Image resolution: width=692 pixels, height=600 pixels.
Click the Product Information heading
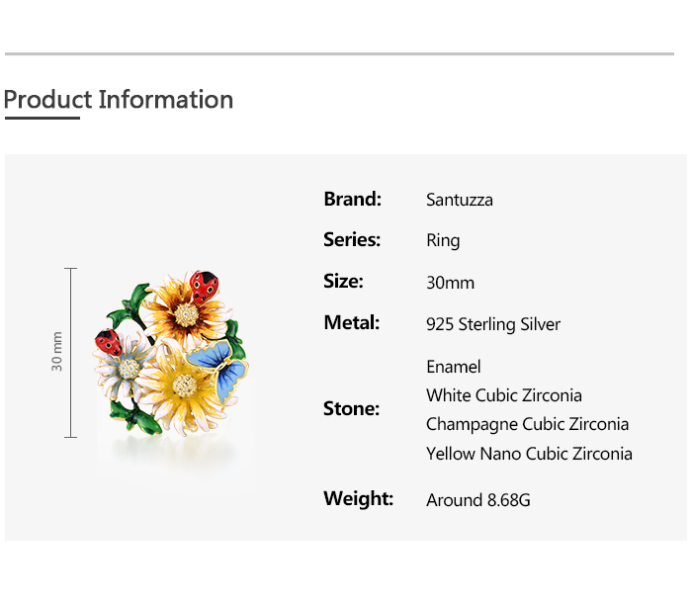pos(119,100)
